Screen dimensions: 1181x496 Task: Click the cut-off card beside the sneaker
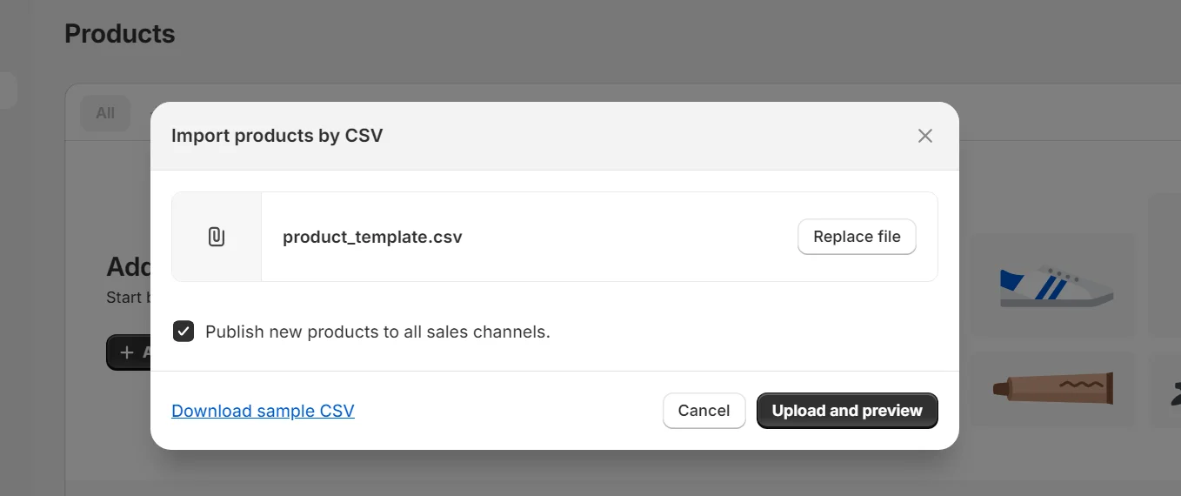(1164, 265)
